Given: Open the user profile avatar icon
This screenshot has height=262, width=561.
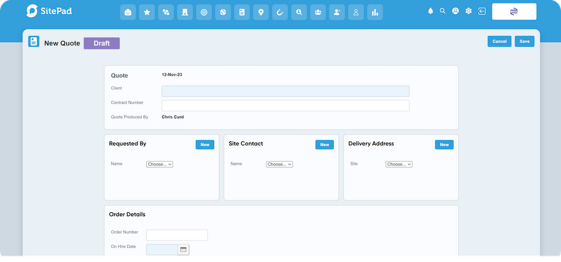Looking at the screenshot, I should 455,11.
